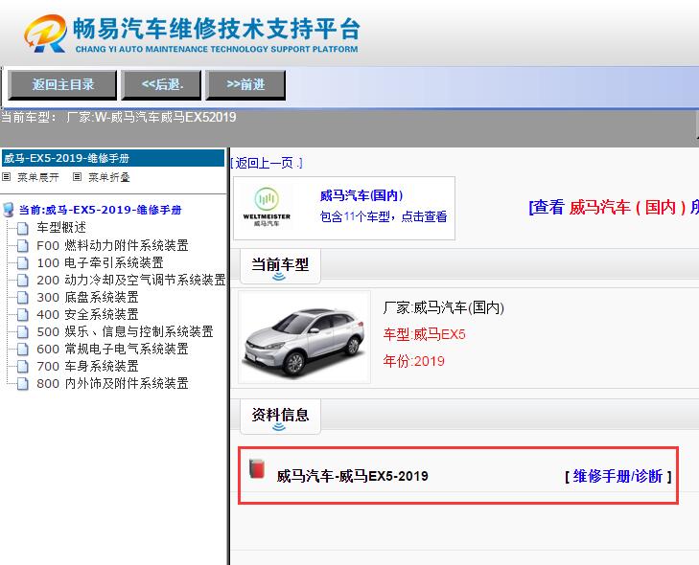Screen dimensions: 699x565
Task: Go back with the <<后退 button
Action: point(161,84)
